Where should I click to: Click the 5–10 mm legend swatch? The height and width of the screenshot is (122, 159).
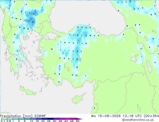27,119
